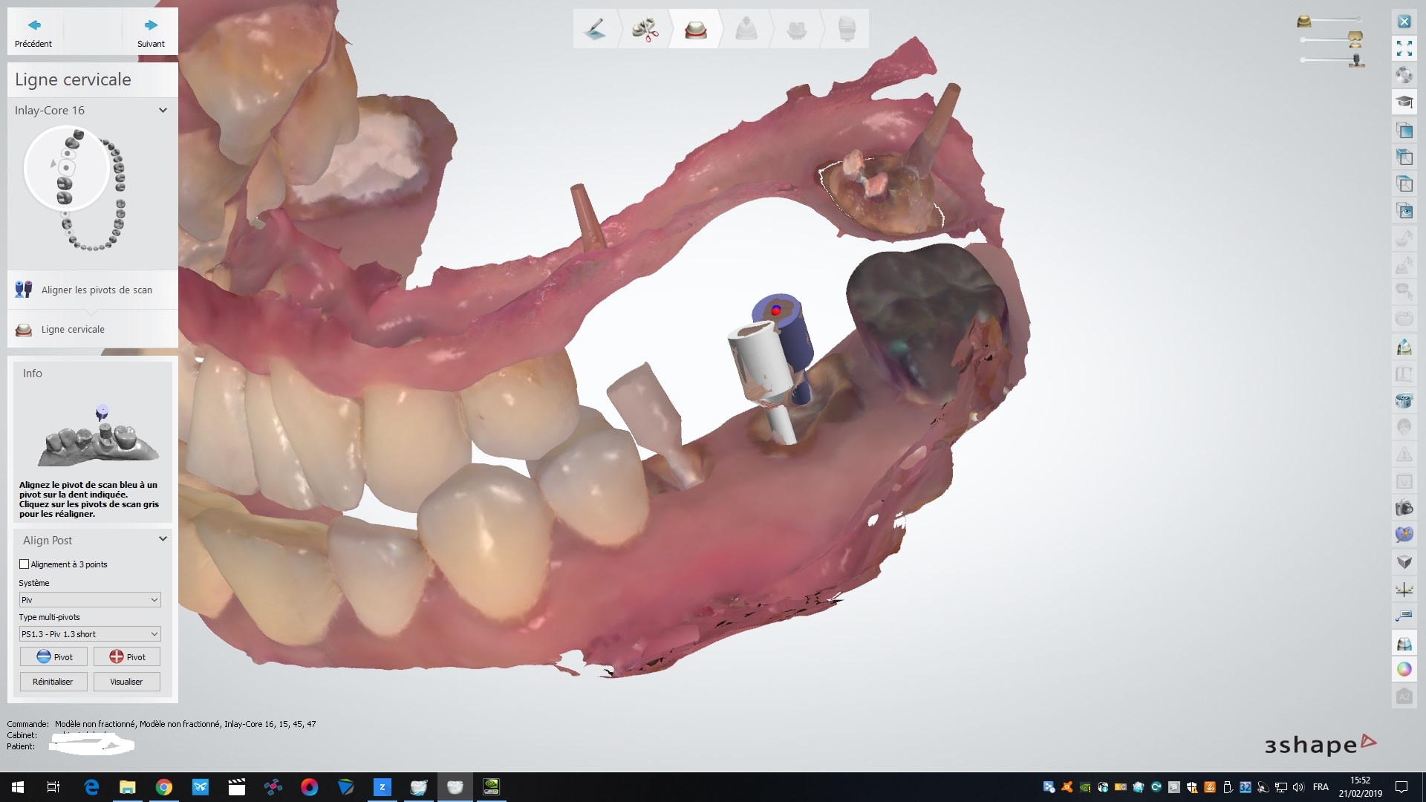Click the screenshot camera icon
Image resolution: width=1426 pixels, height=802 pixels.
pos(1404,509)
